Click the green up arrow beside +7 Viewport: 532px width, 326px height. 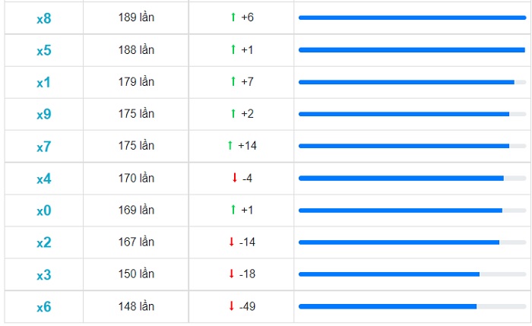point(233,81)
